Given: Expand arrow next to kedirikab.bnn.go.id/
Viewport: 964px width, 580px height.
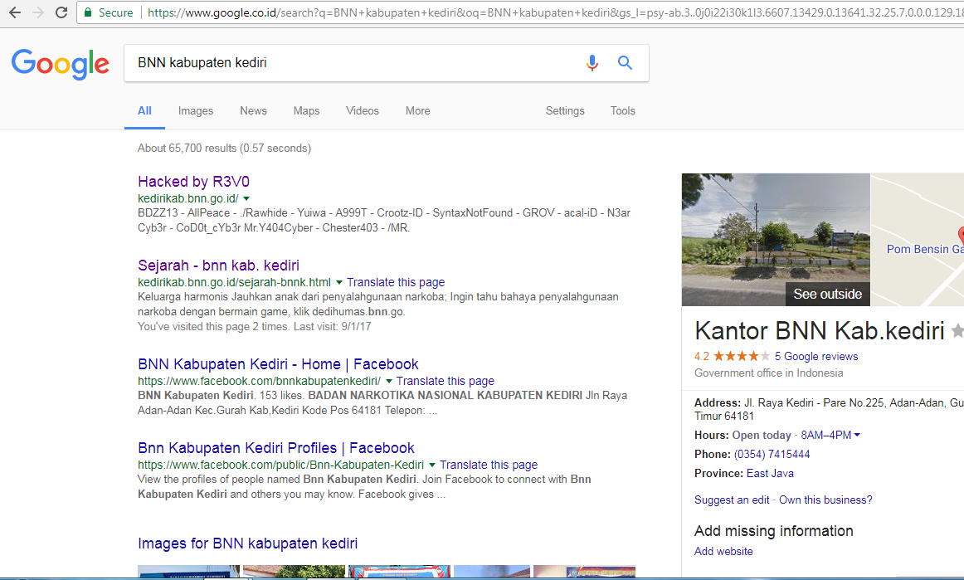Looking at the screenshot, I should (246, 198).
